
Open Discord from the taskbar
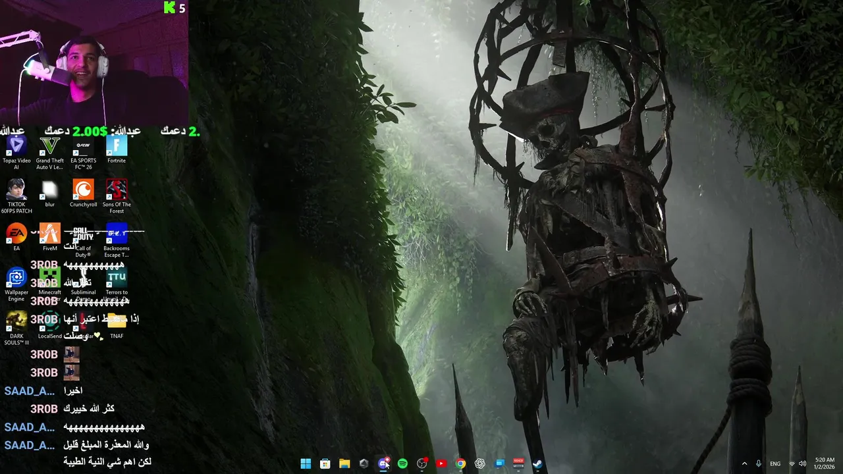383,463
